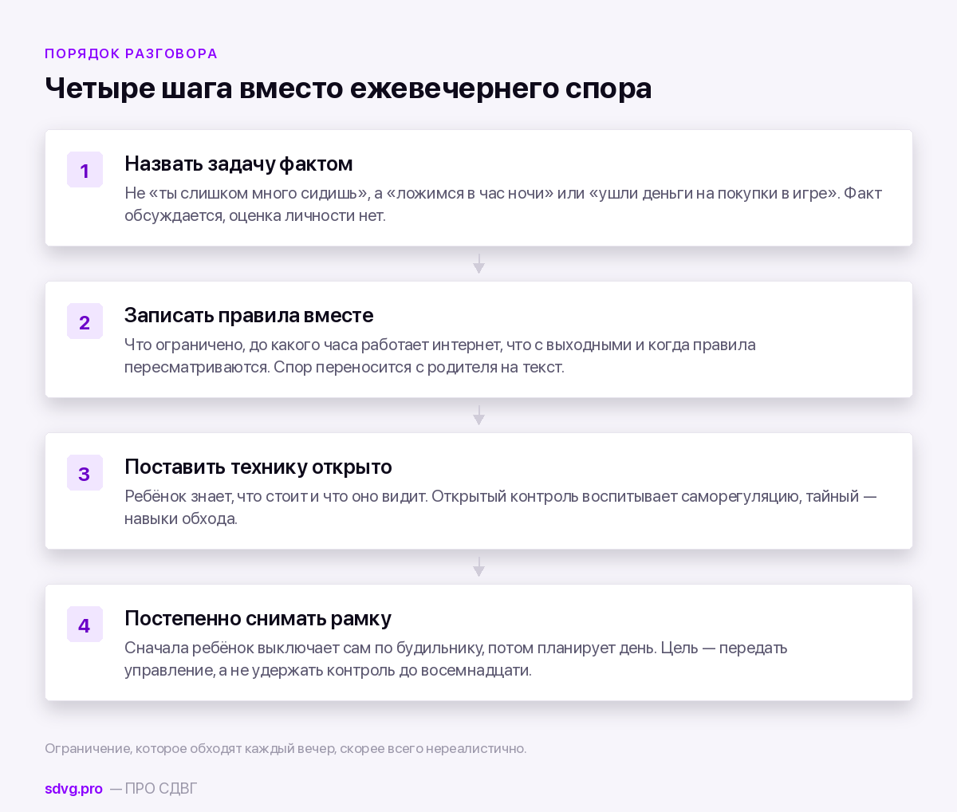
Task: Click the label «ПОРЯДОК РАЗГОВОРА»
Action: coord(132,53)
